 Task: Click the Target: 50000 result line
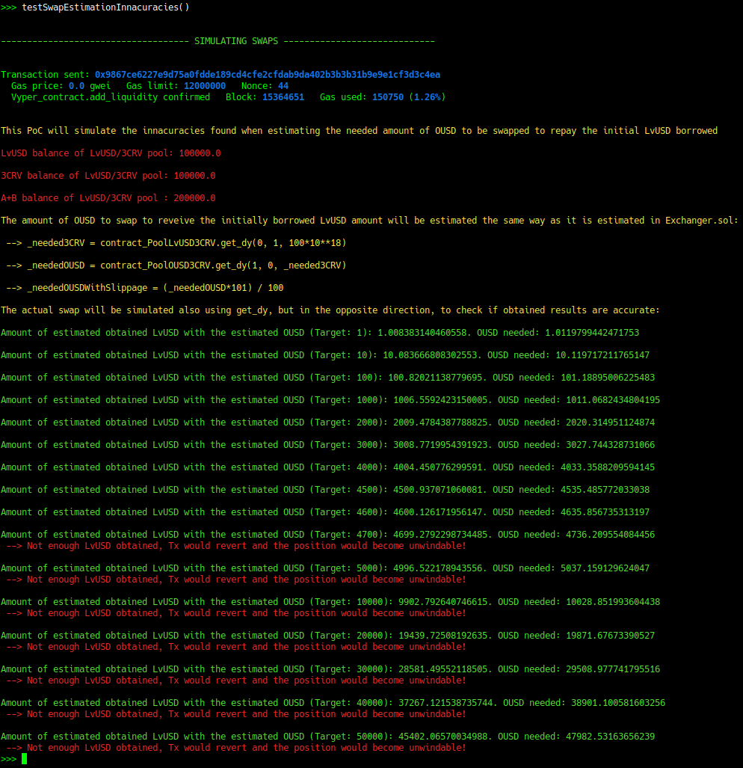[x=328, y=736]
